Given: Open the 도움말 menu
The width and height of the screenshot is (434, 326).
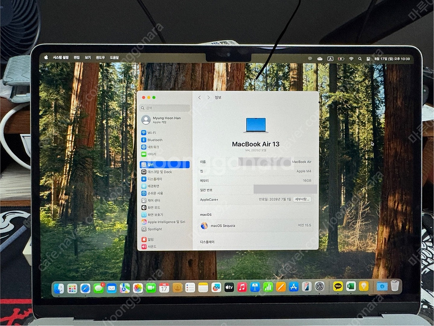Looking at the screenshot, I should point(114,57).
